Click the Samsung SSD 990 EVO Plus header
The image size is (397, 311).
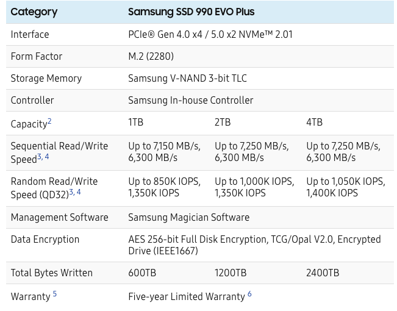point(191,12)
